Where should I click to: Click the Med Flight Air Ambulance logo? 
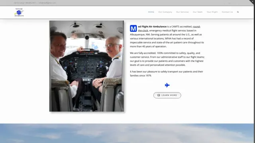[19, 12]
